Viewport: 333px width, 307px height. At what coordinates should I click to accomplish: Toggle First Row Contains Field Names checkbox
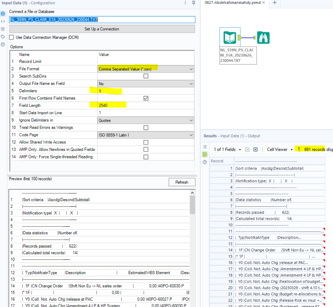[146, 98]
